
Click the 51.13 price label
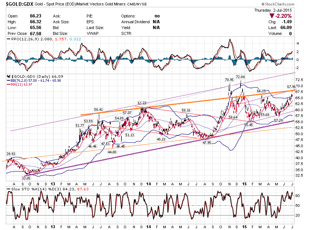(130, 135)
